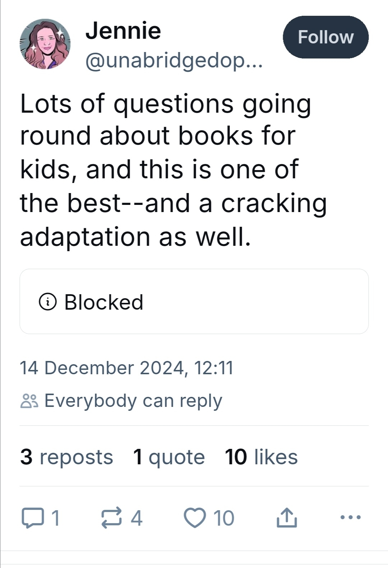Open Jennie's profile avatar
The width and height of the screenshot is (388, 568).
point(45,44)
